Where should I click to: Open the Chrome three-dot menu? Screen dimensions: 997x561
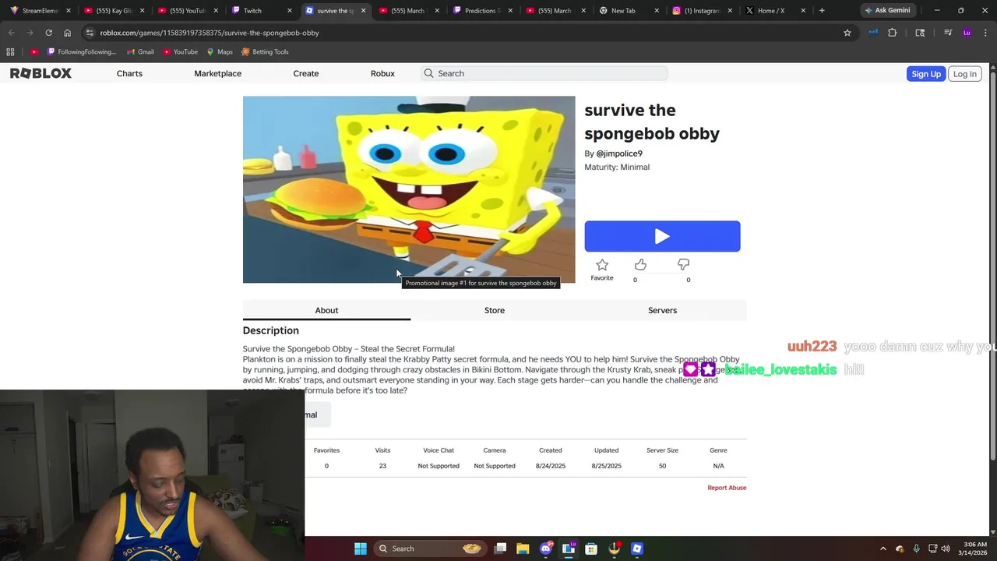[985, 33]
